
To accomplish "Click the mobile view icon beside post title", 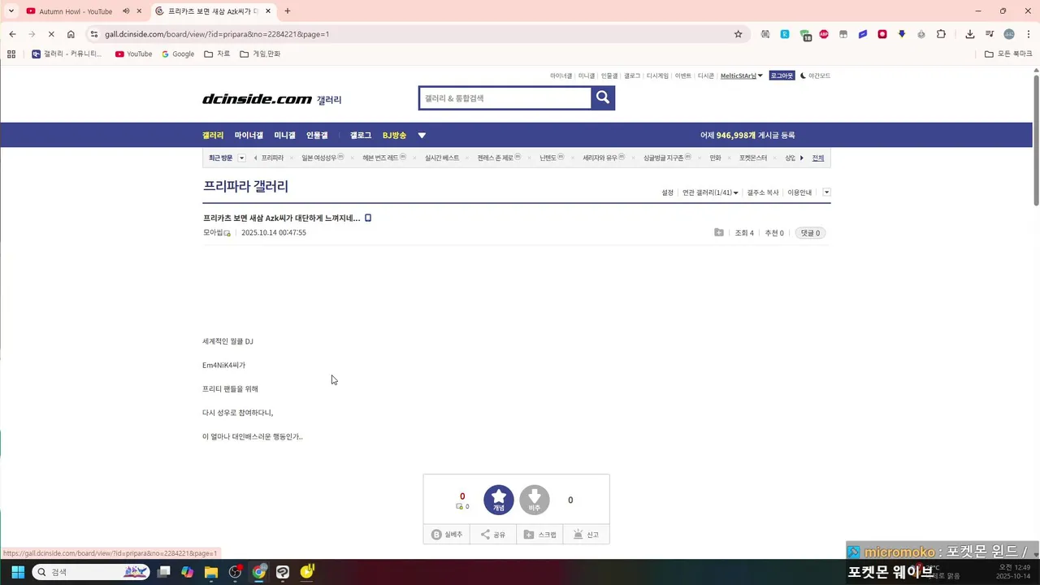I will (x=368, y=218).
